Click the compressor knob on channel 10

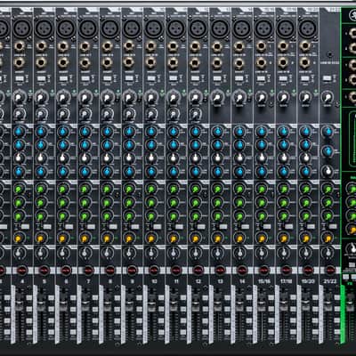coord(151,114)
